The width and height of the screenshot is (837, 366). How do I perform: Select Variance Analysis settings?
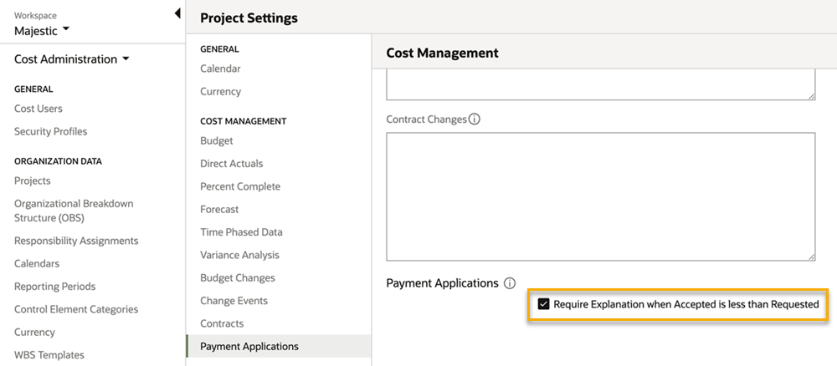point(239,255)
